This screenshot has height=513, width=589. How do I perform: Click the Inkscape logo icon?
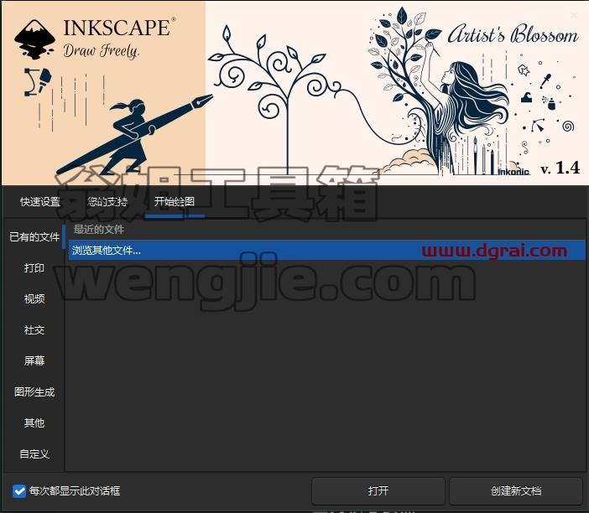(34, 39)
